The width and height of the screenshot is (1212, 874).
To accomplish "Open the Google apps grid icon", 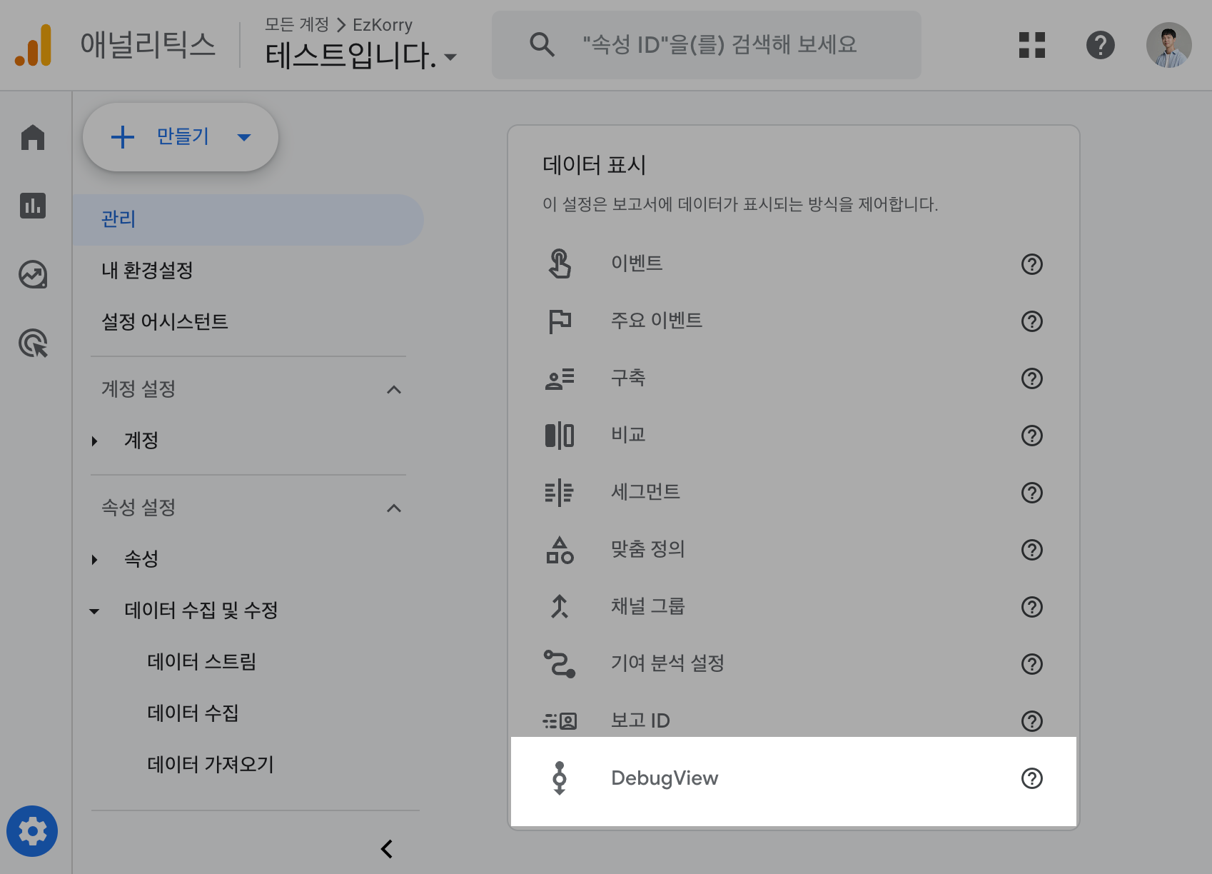I will click(x=1032, y=45).
